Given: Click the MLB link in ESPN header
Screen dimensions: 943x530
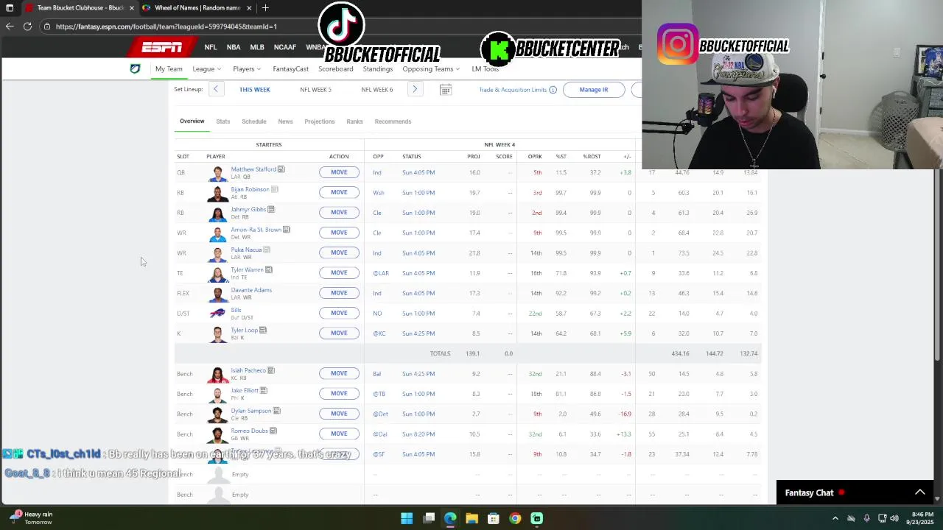Looking at the screenshot, I should [x=257, y=47].
